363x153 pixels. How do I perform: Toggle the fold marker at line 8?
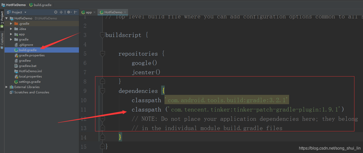point(102,81)
